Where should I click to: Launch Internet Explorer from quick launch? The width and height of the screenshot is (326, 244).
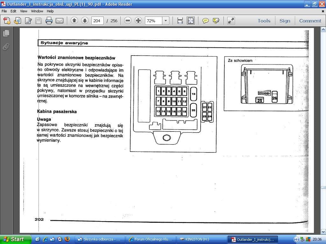(45, 239)
